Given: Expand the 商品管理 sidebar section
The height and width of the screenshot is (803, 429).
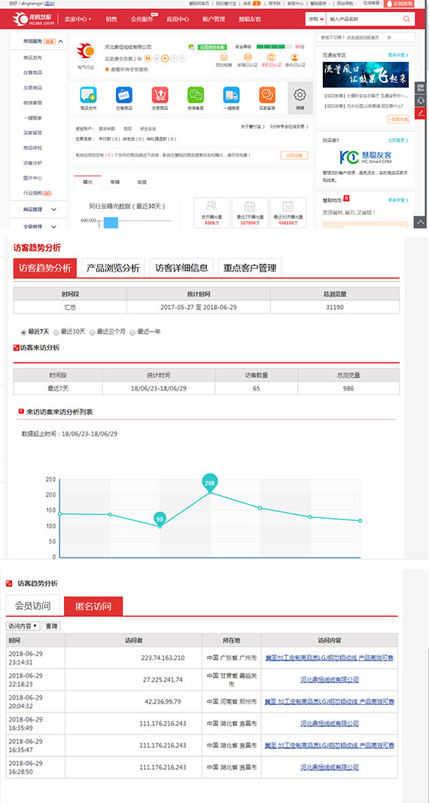Looking at the screenshot, I should point(38,210).
